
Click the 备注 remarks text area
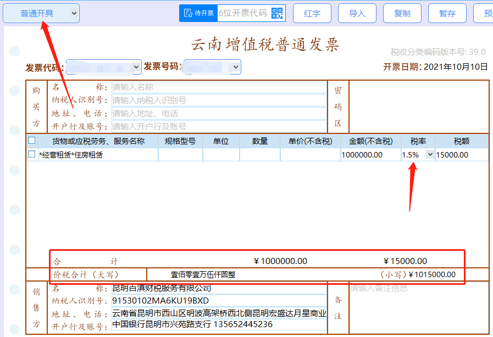(418, 307)
